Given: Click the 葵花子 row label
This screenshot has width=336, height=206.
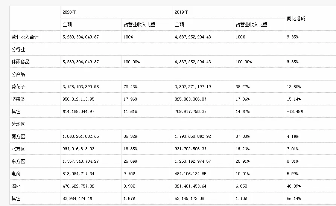Looking at the screenshot, I should coord(18,87).
